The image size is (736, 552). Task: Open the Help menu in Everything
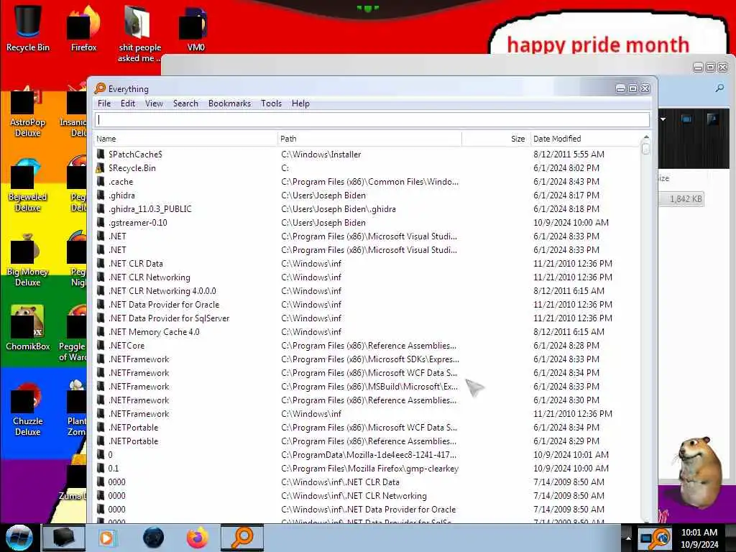[300, 103]
